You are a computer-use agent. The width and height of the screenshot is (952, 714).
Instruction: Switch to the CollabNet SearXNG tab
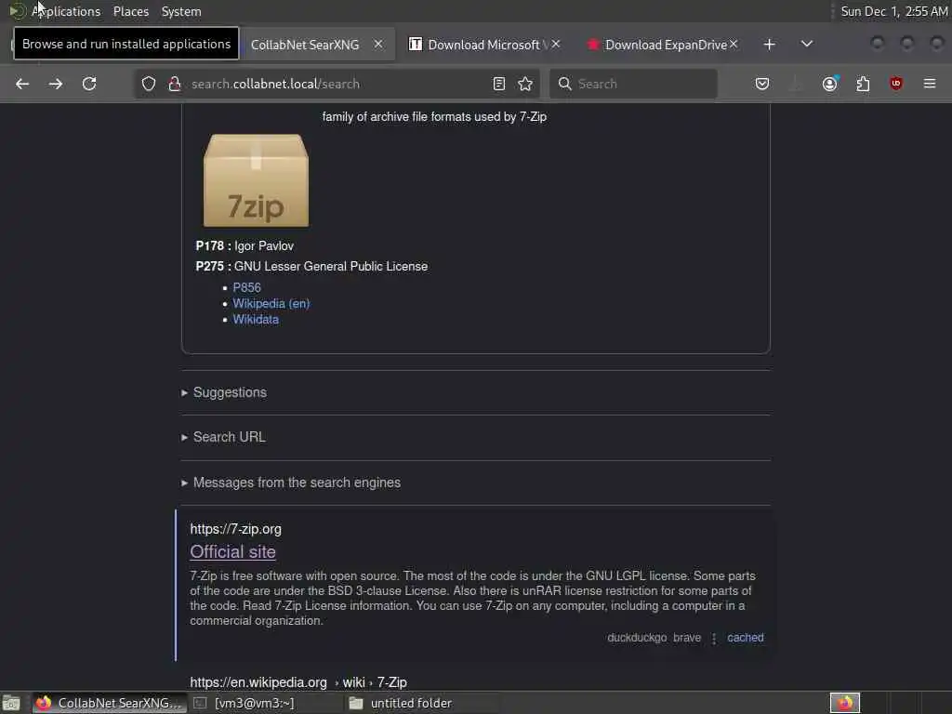pos(305,45)
